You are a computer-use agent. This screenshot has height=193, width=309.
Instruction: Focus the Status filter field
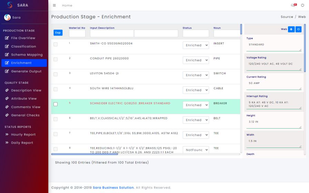[196, 33]
